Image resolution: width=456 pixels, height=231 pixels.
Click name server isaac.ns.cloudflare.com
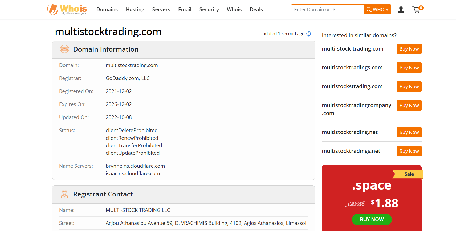(x=133, y=173)
